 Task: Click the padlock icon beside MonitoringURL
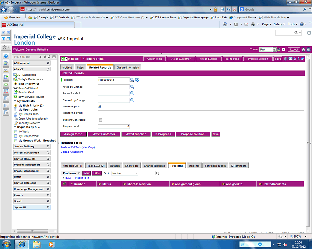[100, 106]
